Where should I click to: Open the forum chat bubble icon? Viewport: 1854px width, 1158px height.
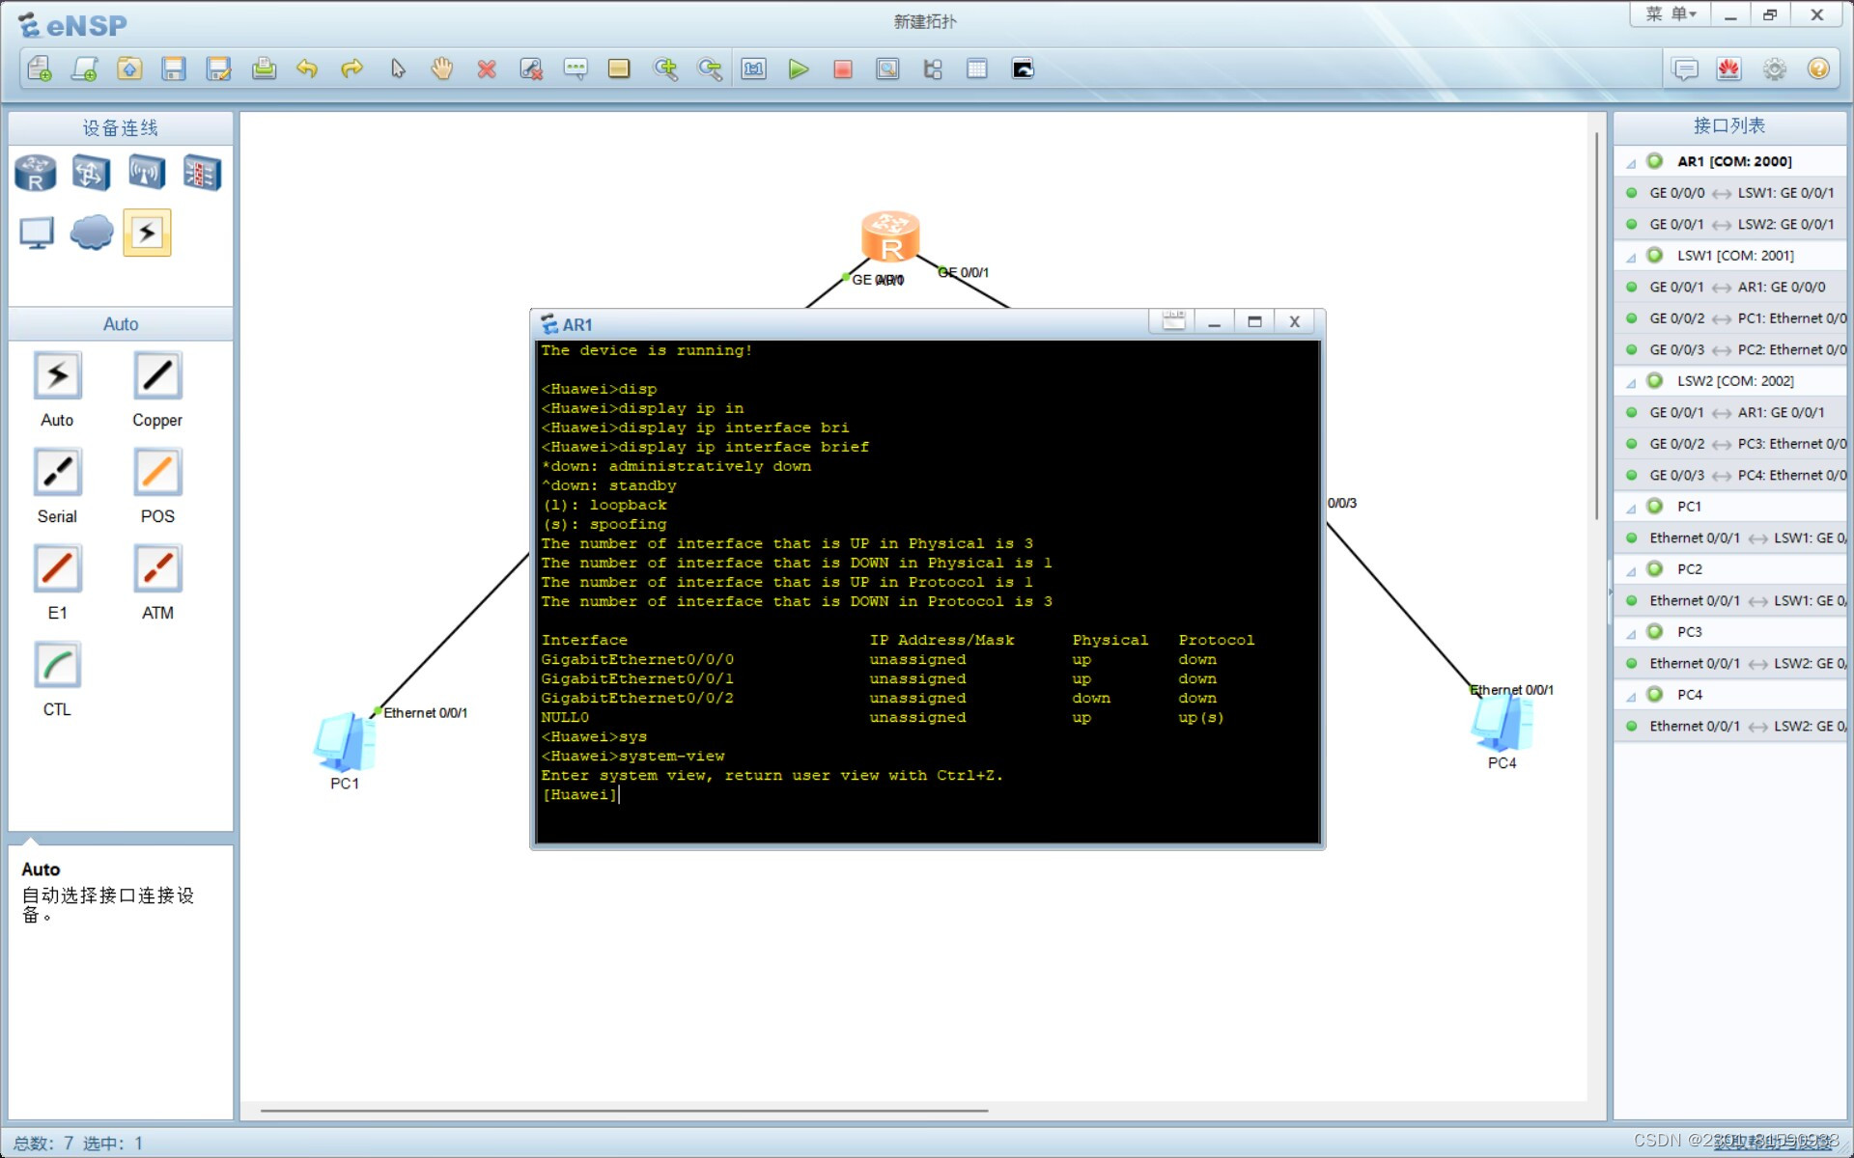1685,69
